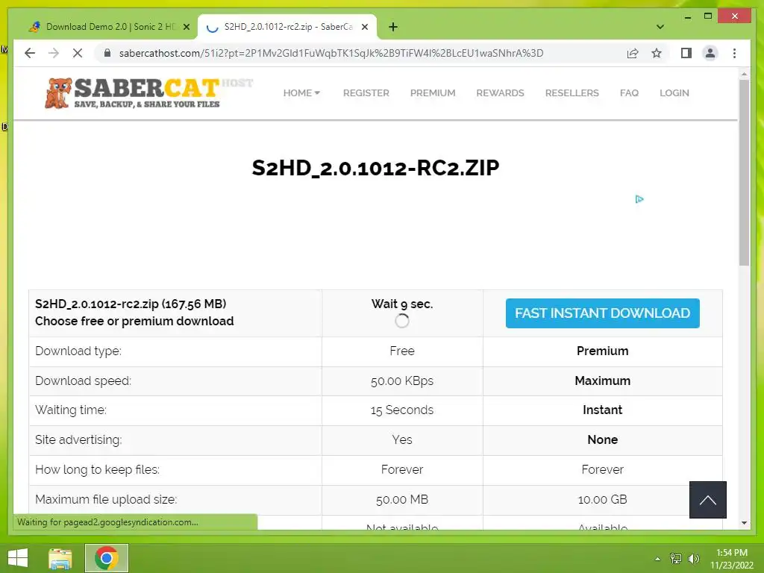Switch to the Download Demo 2.0 Sonic tab

coord(108,27)
